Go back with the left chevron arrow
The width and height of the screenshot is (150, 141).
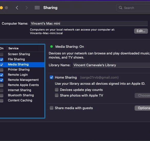pyautogui.click(x=17, y=8)
